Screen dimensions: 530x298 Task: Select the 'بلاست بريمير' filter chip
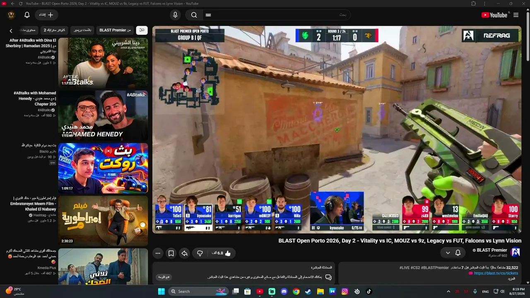[x=83, y=30]
